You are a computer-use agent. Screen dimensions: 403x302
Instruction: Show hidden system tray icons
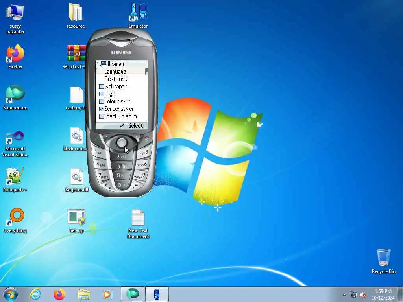point(344,295)
